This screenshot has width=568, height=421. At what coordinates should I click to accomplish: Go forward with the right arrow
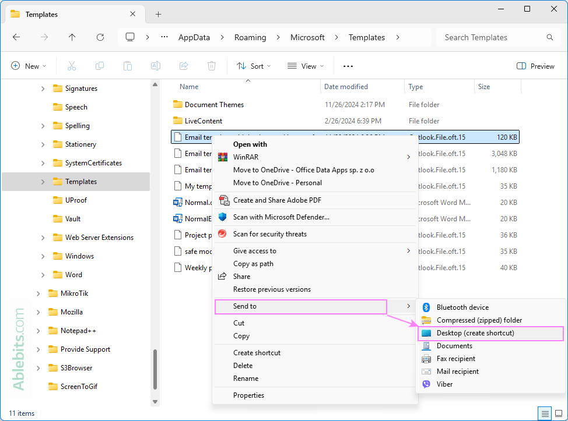coord(44,37)
